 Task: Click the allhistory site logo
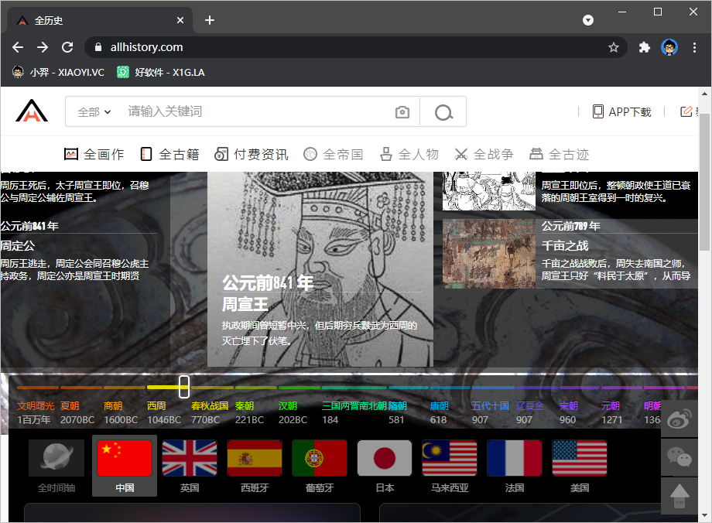tap(32, 111)
